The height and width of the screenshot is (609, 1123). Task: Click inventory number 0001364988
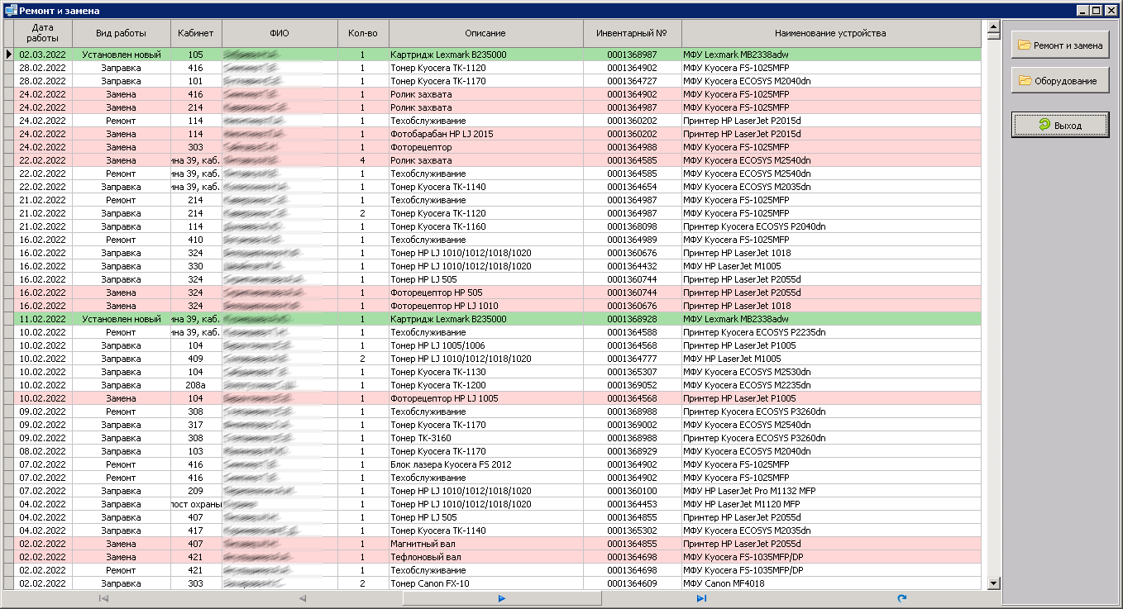(633, 147)
